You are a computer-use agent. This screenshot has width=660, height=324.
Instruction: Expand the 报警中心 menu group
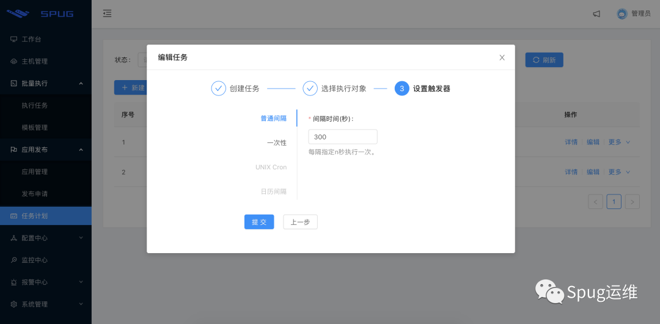(x=45, y=282)
